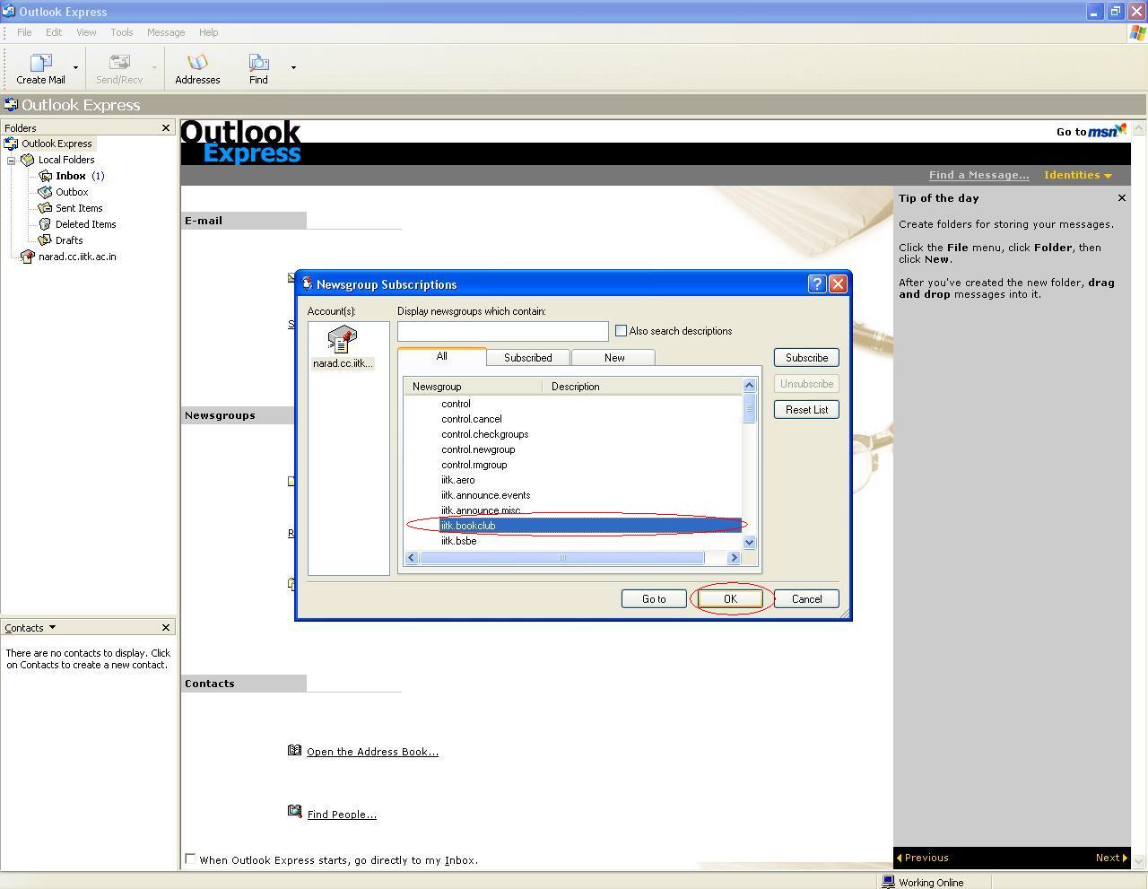Viewport: 1148px width, 889px height.
Task: Click the Find toolbar icon
Action: pos(258,64)
